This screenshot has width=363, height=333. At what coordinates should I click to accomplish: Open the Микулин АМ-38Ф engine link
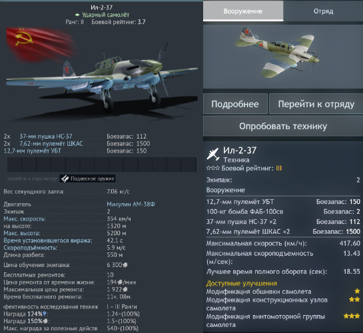[x=131, y=204]
